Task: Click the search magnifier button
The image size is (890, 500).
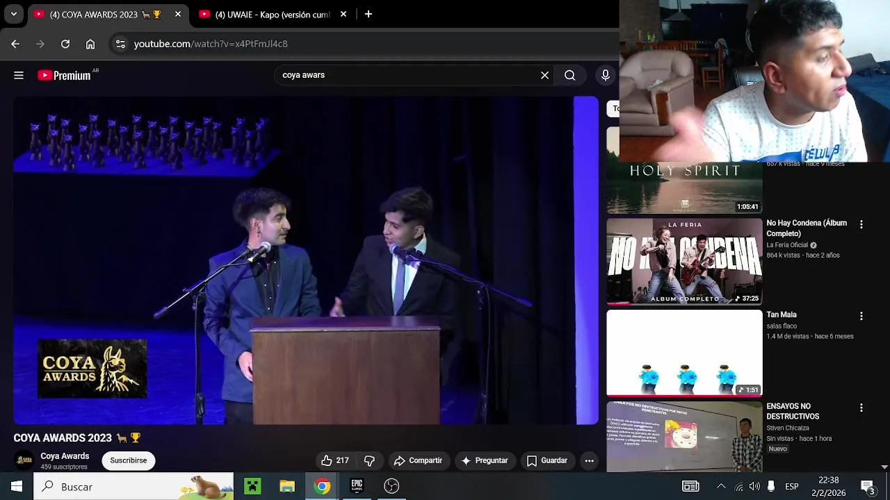Action: (x=569, y=75)
